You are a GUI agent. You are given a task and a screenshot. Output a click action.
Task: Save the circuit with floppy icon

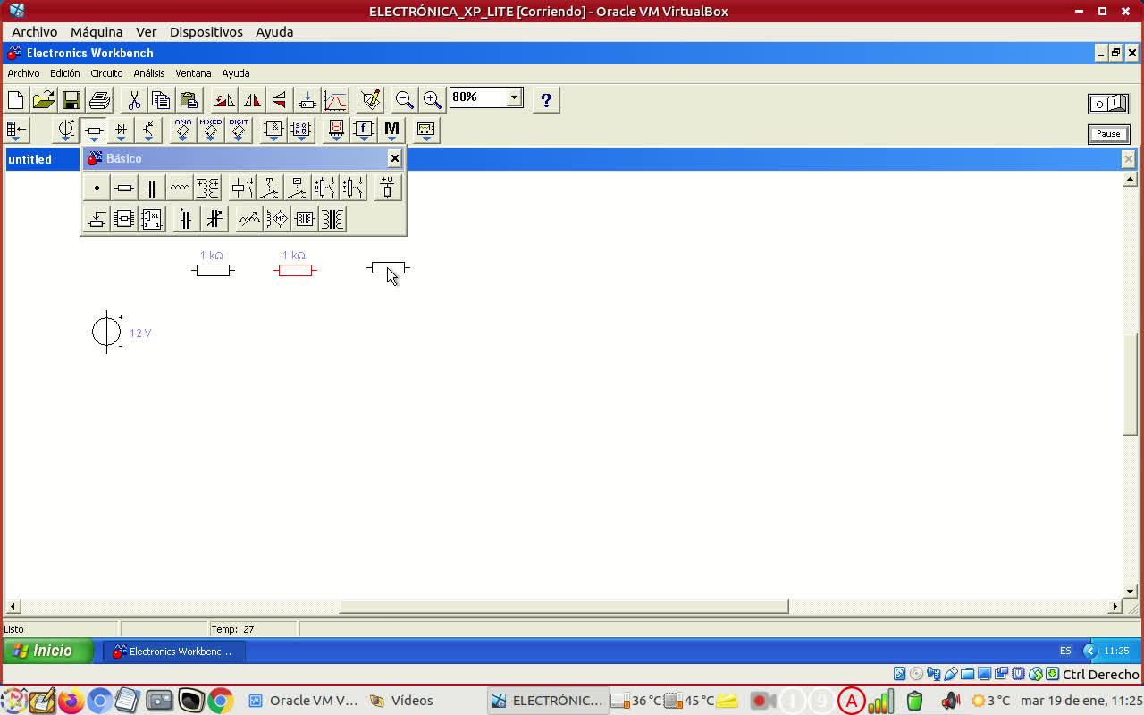pos(71,100)
